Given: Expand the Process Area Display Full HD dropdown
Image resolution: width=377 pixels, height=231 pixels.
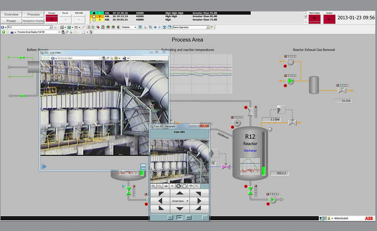Looking at the screenshot, I should [59, 32].
